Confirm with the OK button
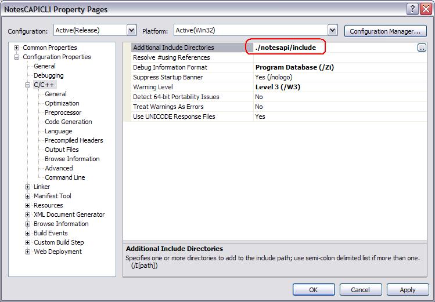 coord(314,290)
